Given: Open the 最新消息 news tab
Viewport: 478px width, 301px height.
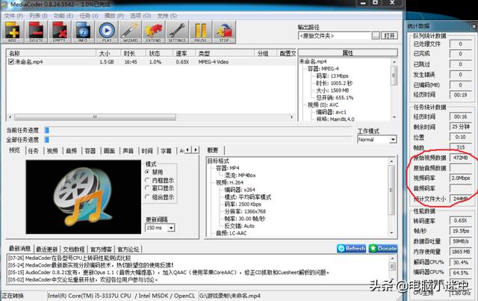Looking at the screenshot, I should (19, 249).
